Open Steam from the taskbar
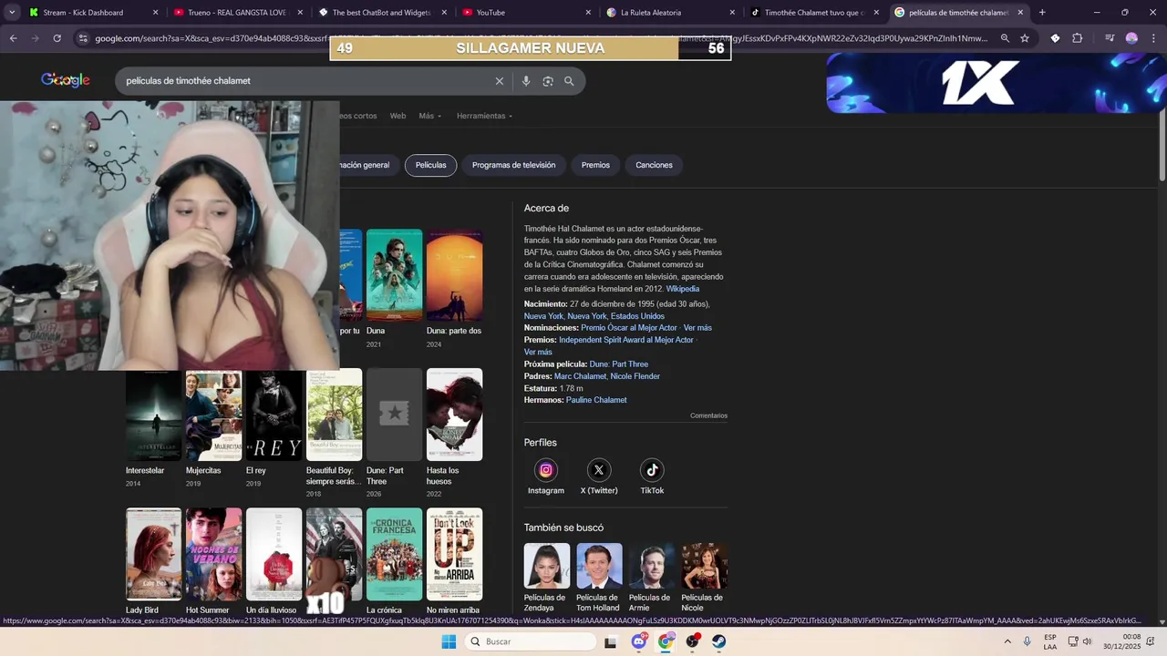Screen dimensions: 1167x656 [x=719, y=641]
